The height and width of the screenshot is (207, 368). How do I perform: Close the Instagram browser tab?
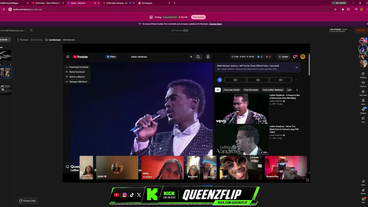coord(169,3)
